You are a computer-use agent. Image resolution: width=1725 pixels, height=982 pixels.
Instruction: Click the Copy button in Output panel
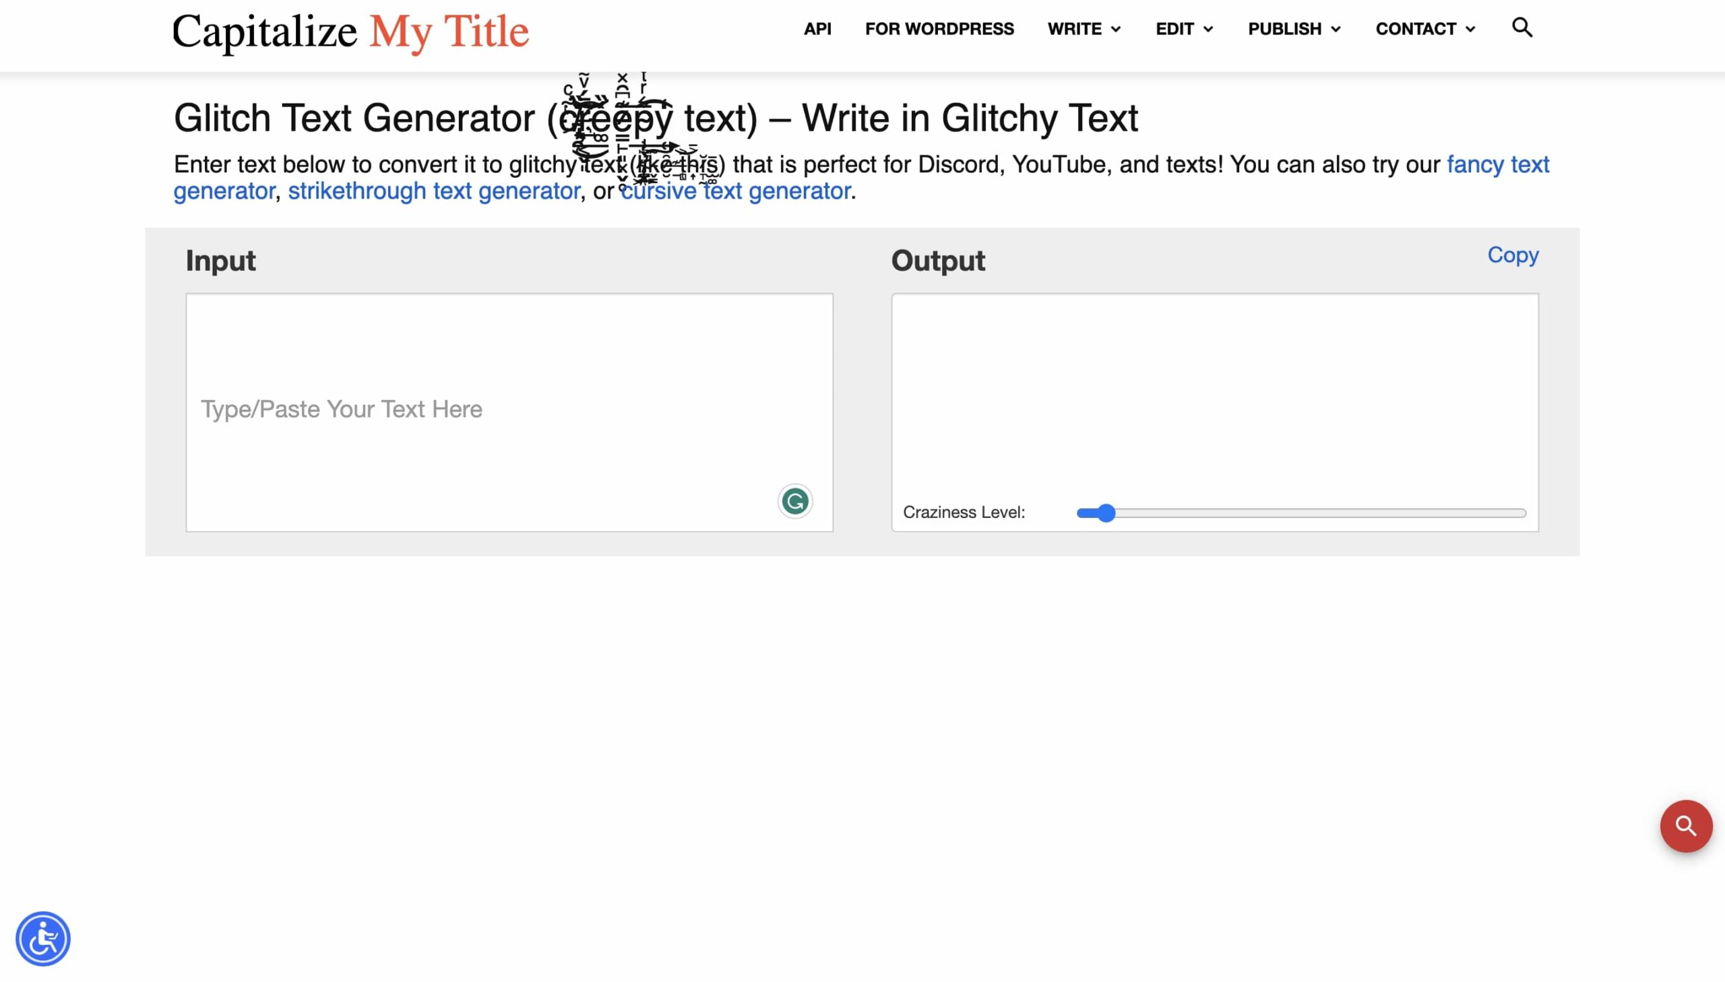point(1513,253)
